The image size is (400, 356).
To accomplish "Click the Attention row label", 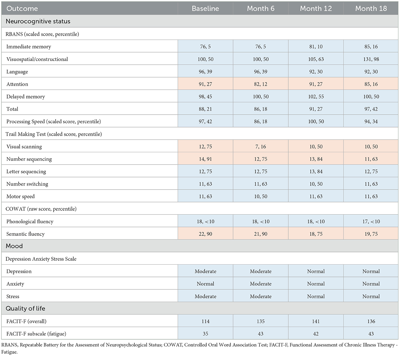I will click(17, 84).
